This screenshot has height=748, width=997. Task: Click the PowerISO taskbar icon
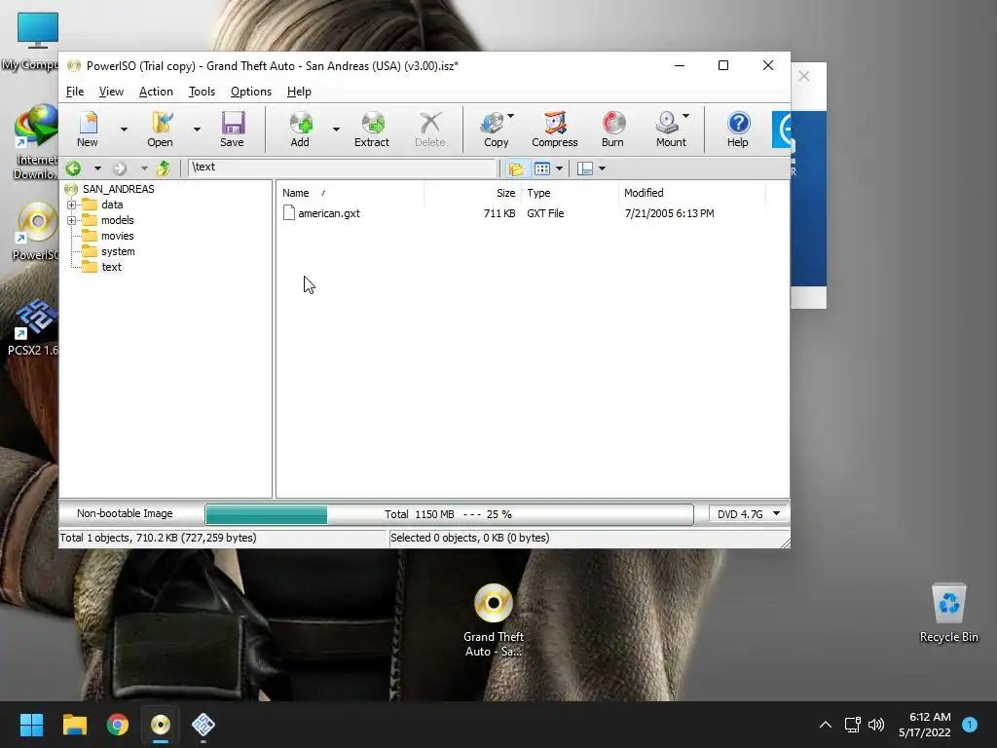pos(161,725)
